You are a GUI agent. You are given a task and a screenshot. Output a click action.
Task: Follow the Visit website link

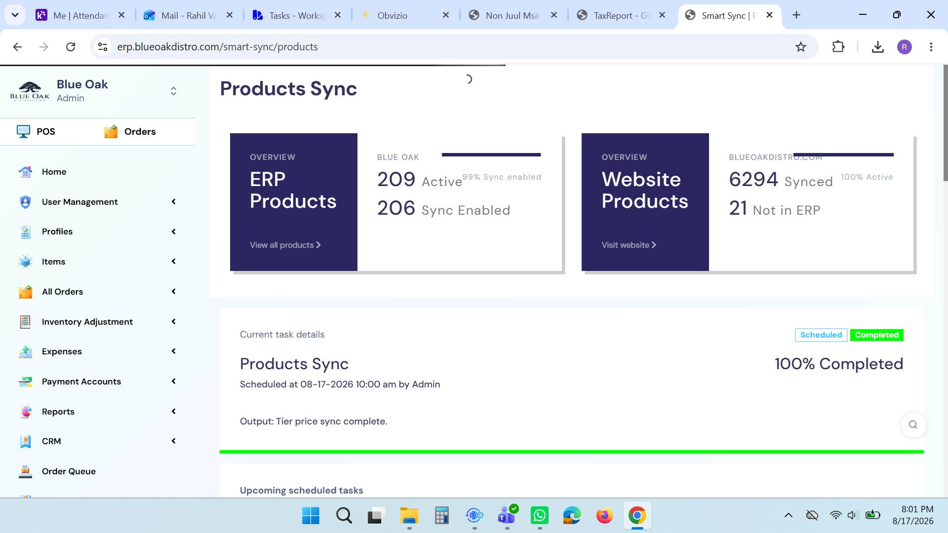coord(629,245)
